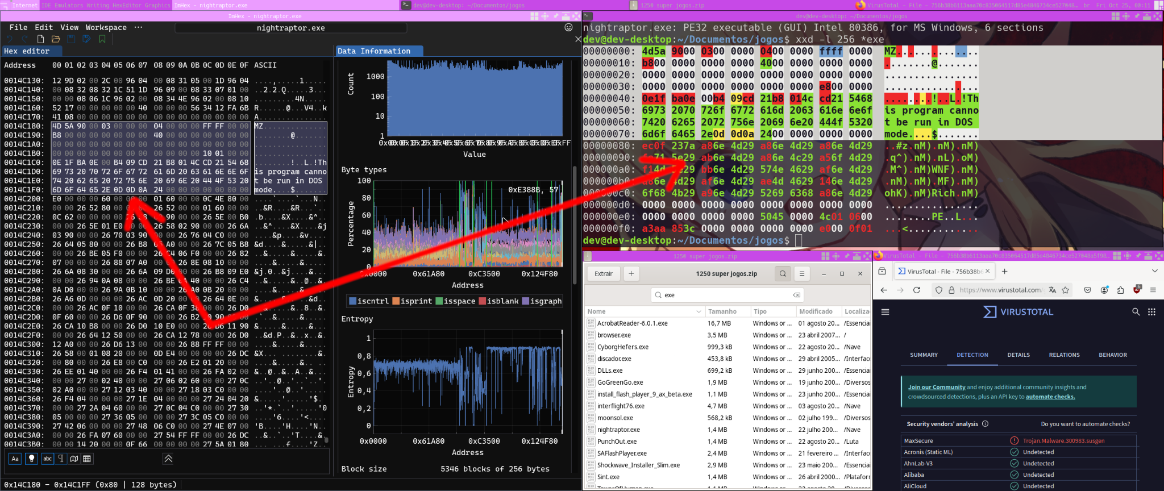The width and height of the screenshot is (1164, 491).
Task: Click the nightraptor.exe title search bar
Action: (x=290, y=28)
